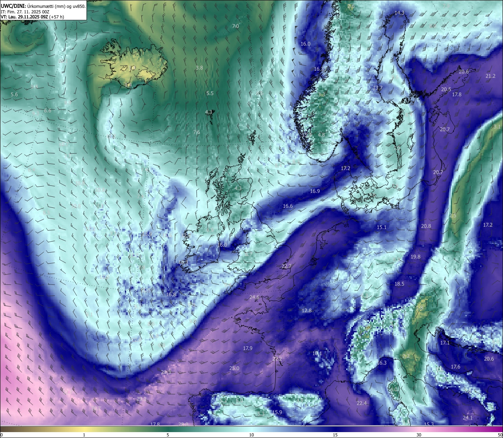This screenshot has width=503, height=438.
Task: Click the map value 3.8
Action: point(199,68)
